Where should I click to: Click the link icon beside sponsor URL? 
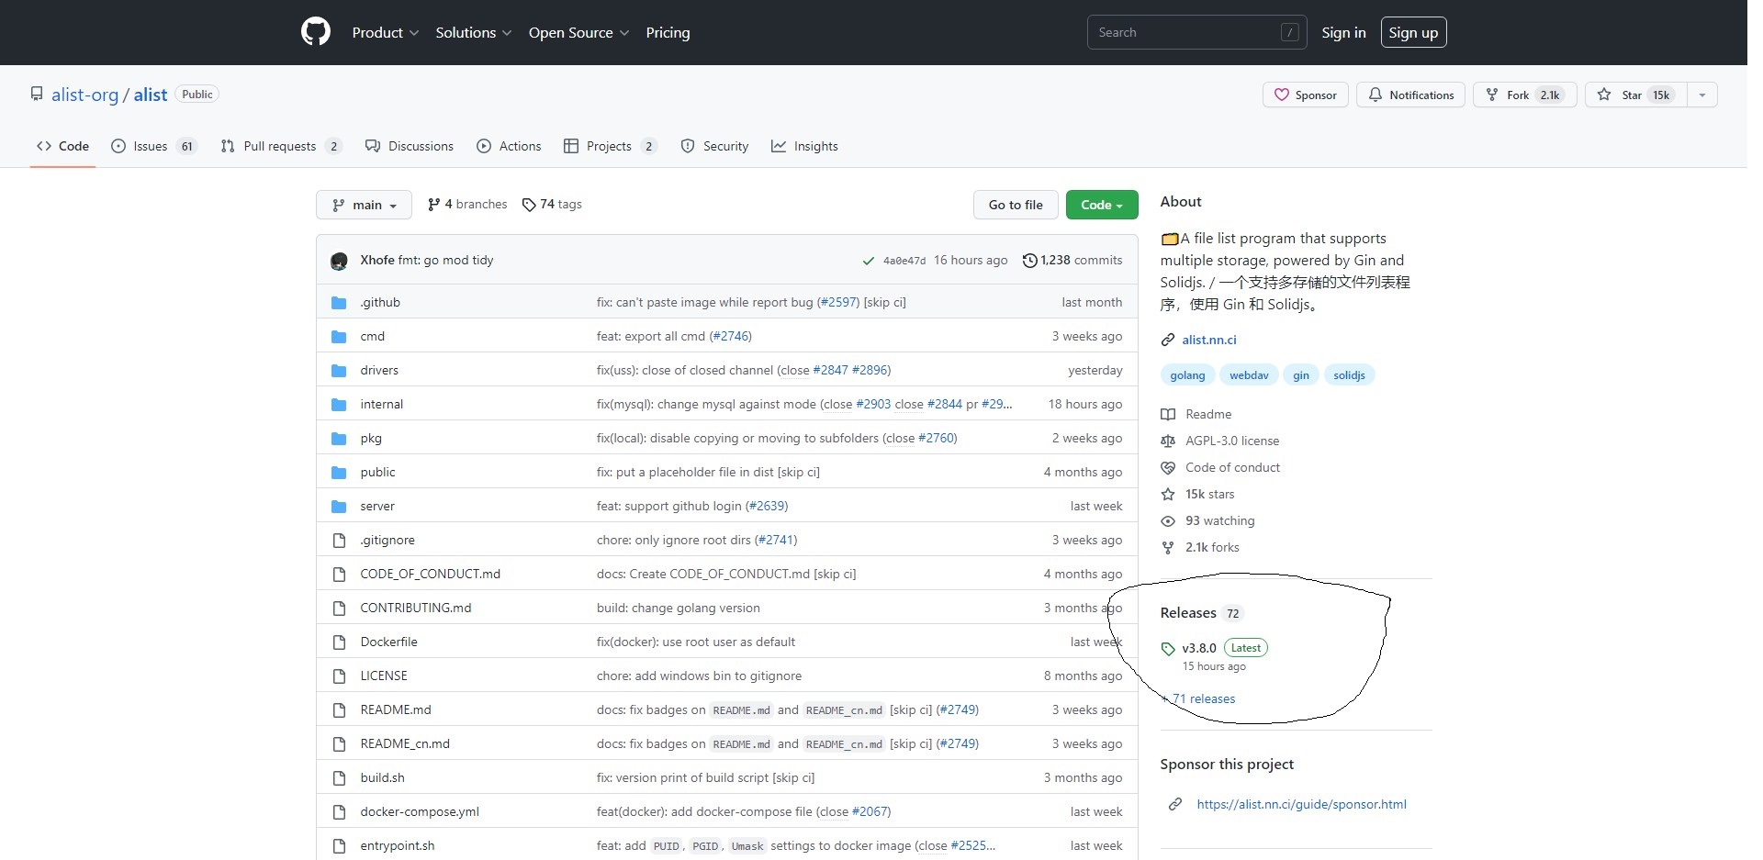(x=1175, y=804)
